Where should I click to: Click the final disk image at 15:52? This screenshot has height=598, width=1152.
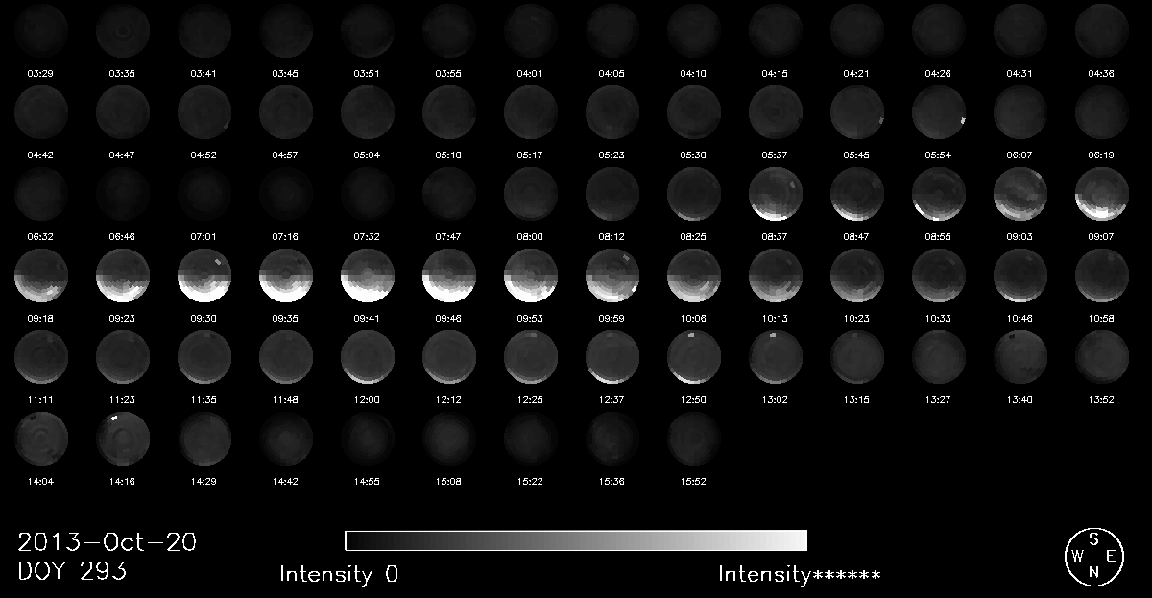693,440
